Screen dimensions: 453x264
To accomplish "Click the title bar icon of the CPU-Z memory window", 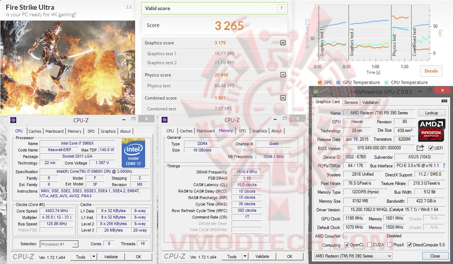I will coord(165,120).
